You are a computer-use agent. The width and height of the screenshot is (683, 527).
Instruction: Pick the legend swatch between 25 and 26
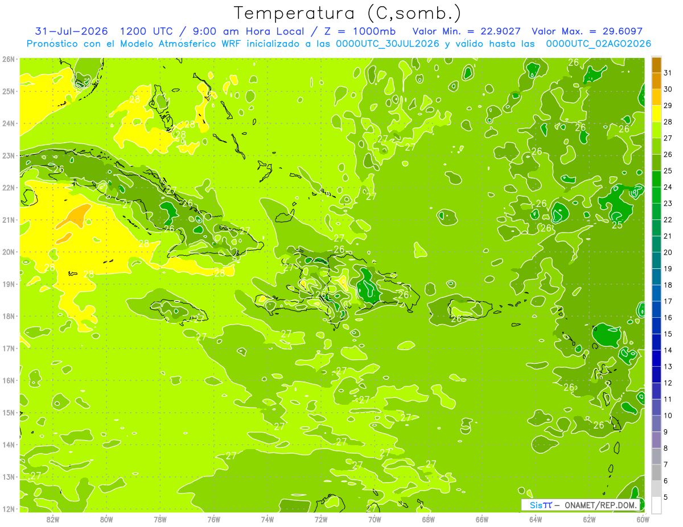(x=657, y=163)
